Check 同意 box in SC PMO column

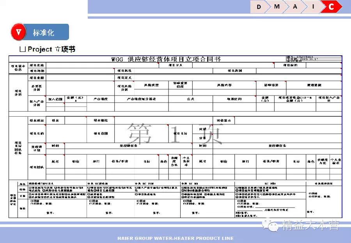click(x=239, y=201)
